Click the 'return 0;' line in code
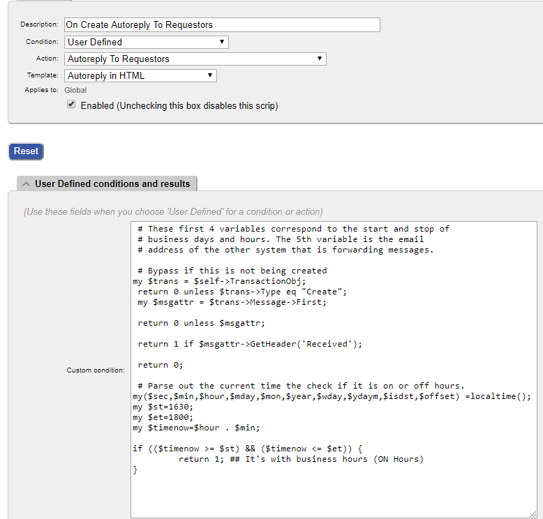Screen dimensions: 543x519 pos(160,365)
